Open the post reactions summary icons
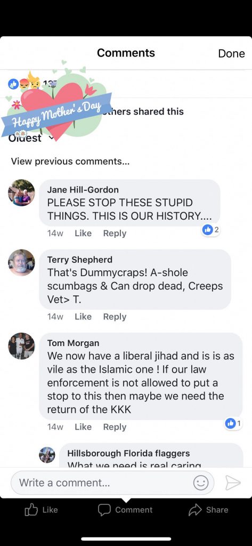This screenshot has width=252, height=546. pos(25,84)
